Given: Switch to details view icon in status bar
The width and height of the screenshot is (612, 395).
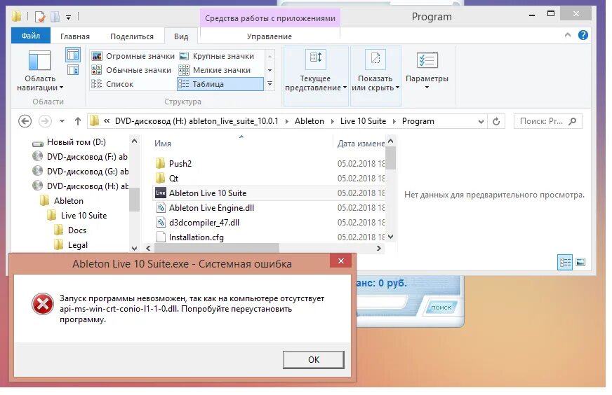Looking at the screenshot, I should [x=565, y=262].
